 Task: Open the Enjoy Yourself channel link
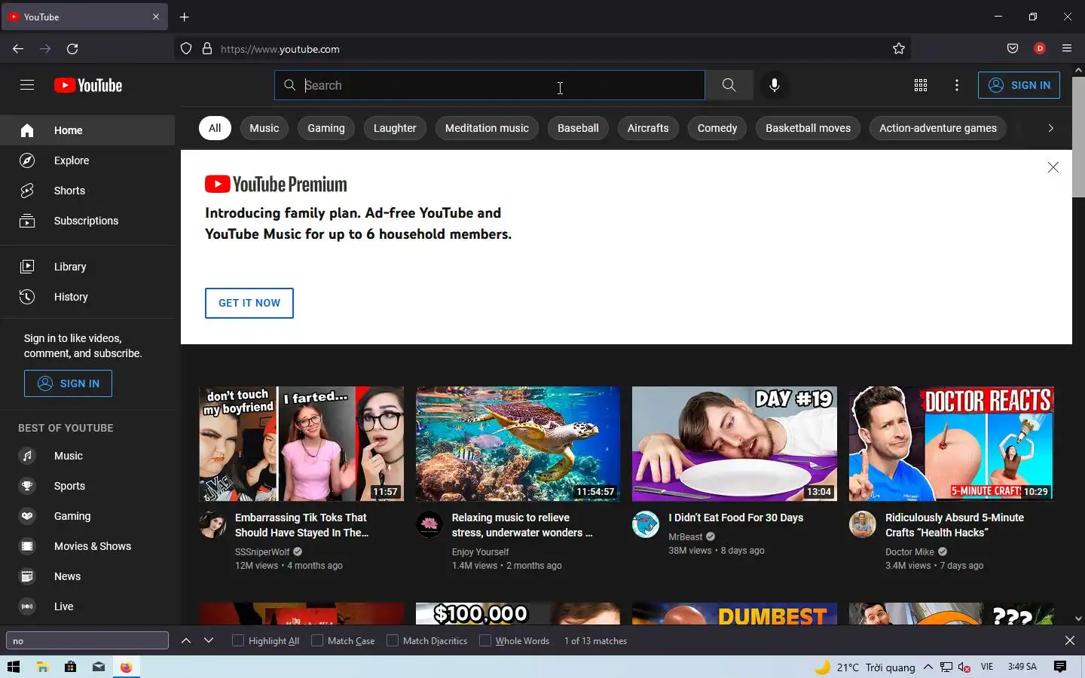click(480, 552)
